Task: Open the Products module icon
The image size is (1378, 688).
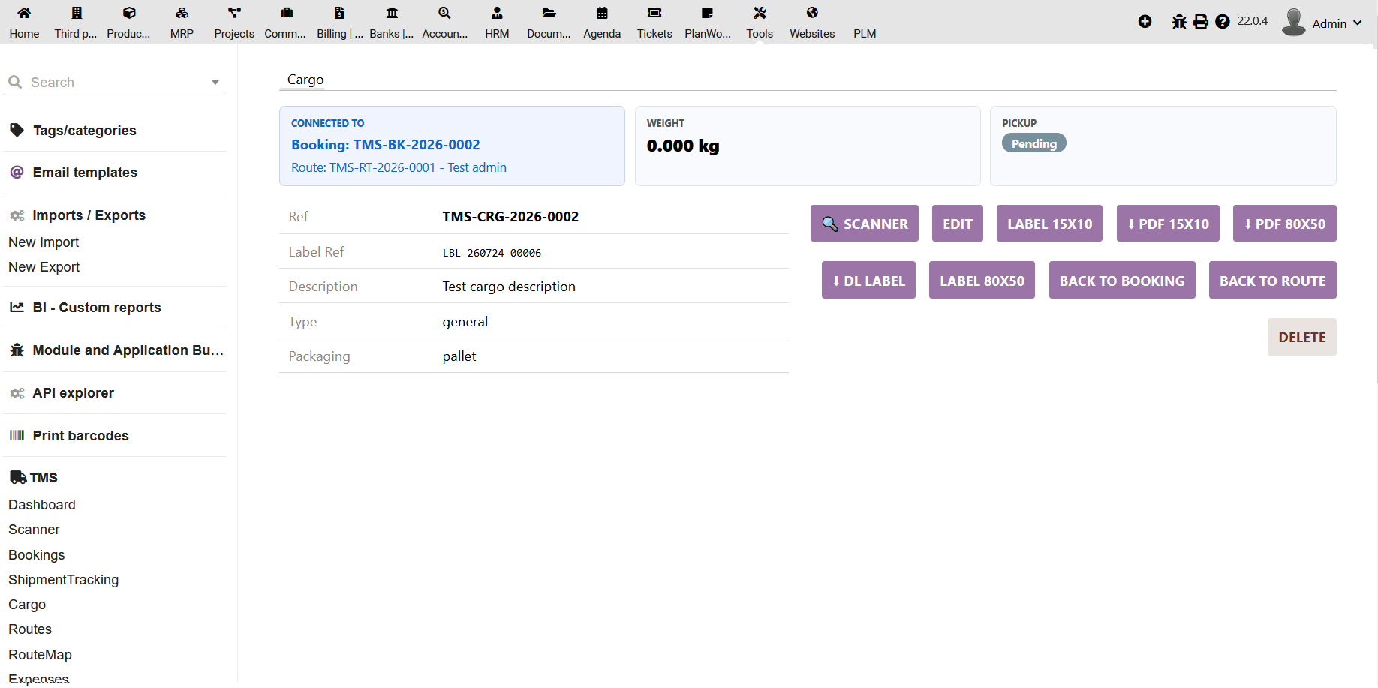Action: click(129, 13)
